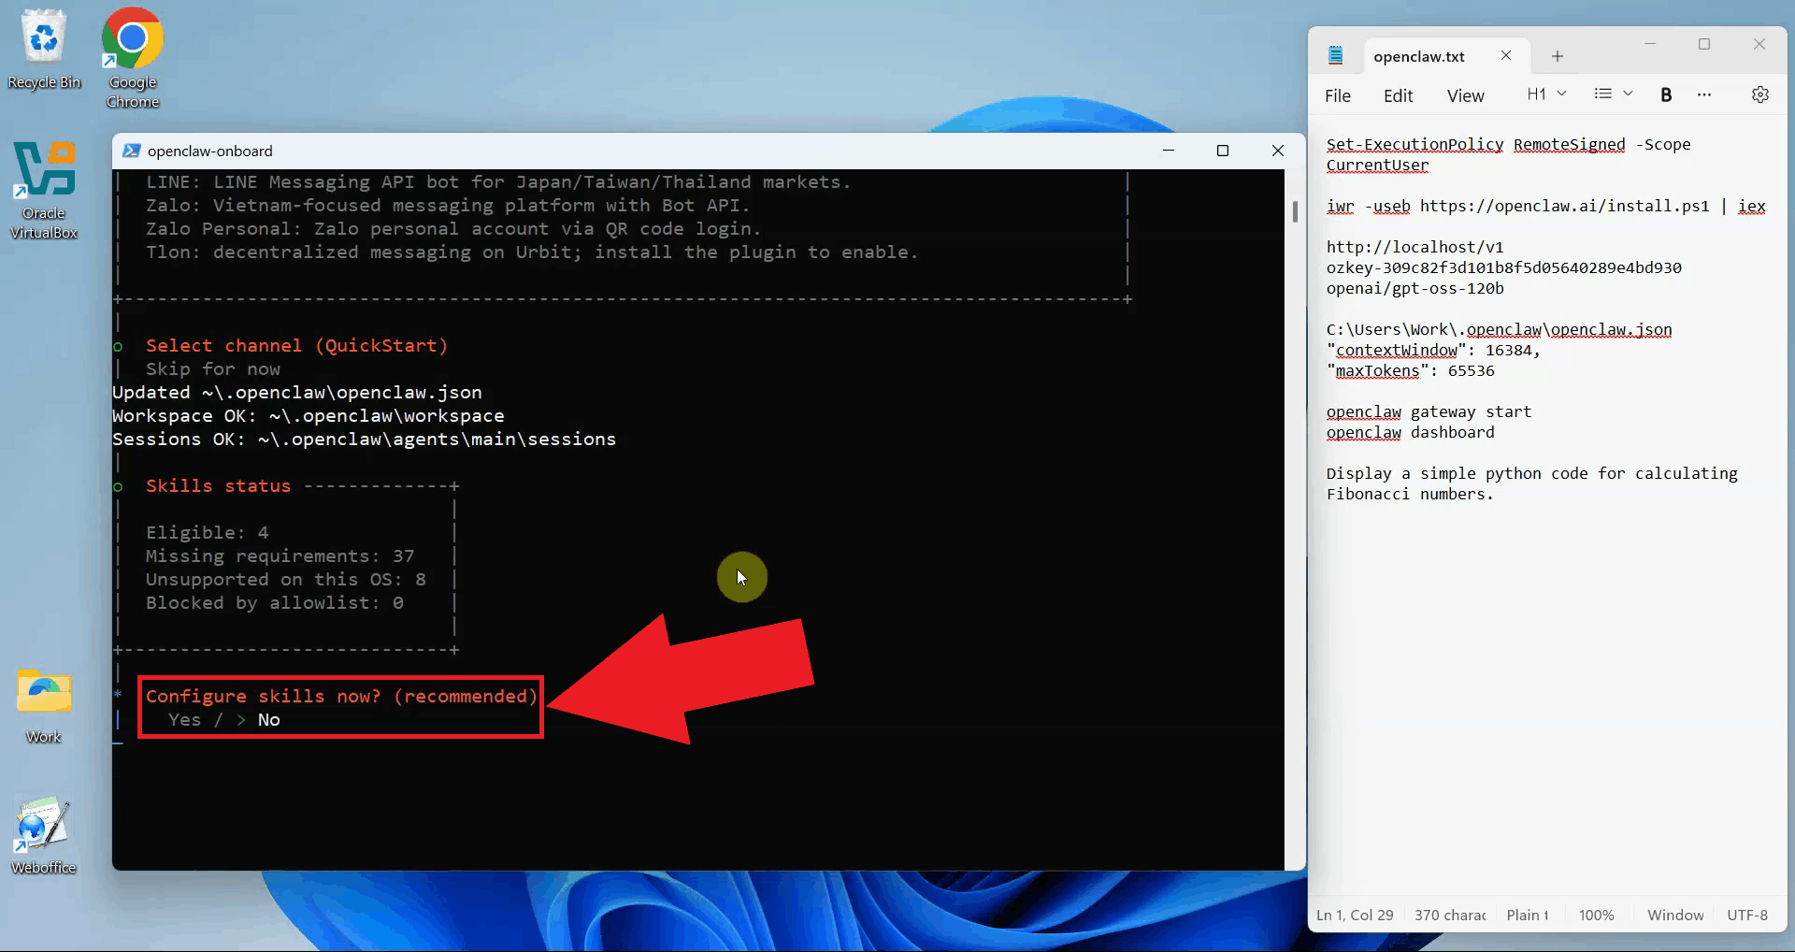This screenshot has width=1795, height=952.
Task: Open the more options ellipsis in Notepad
Action: coord(1704,94)
